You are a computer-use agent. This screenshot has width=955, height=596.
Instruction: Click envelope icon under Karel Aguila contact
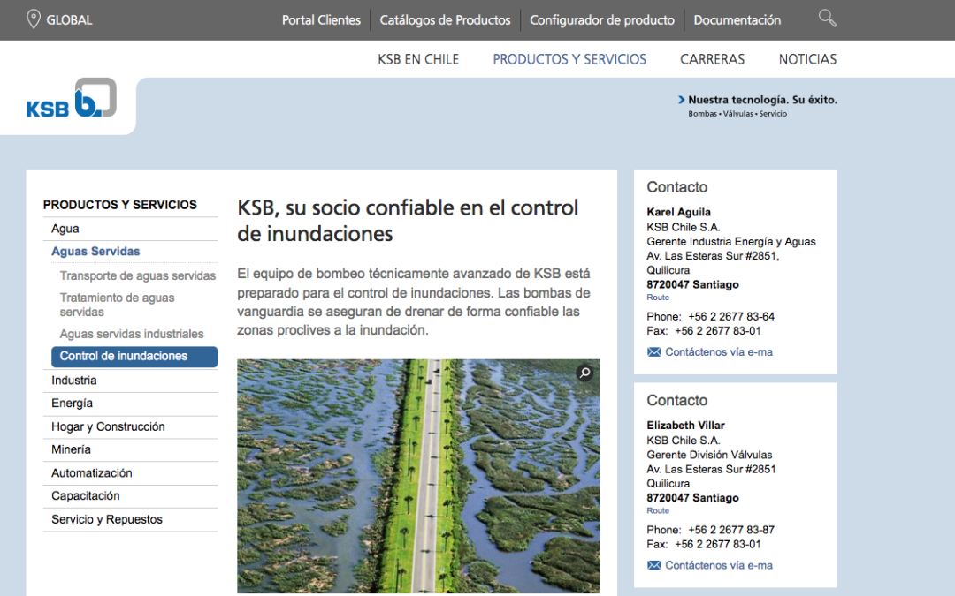click(x=654, y=352)
